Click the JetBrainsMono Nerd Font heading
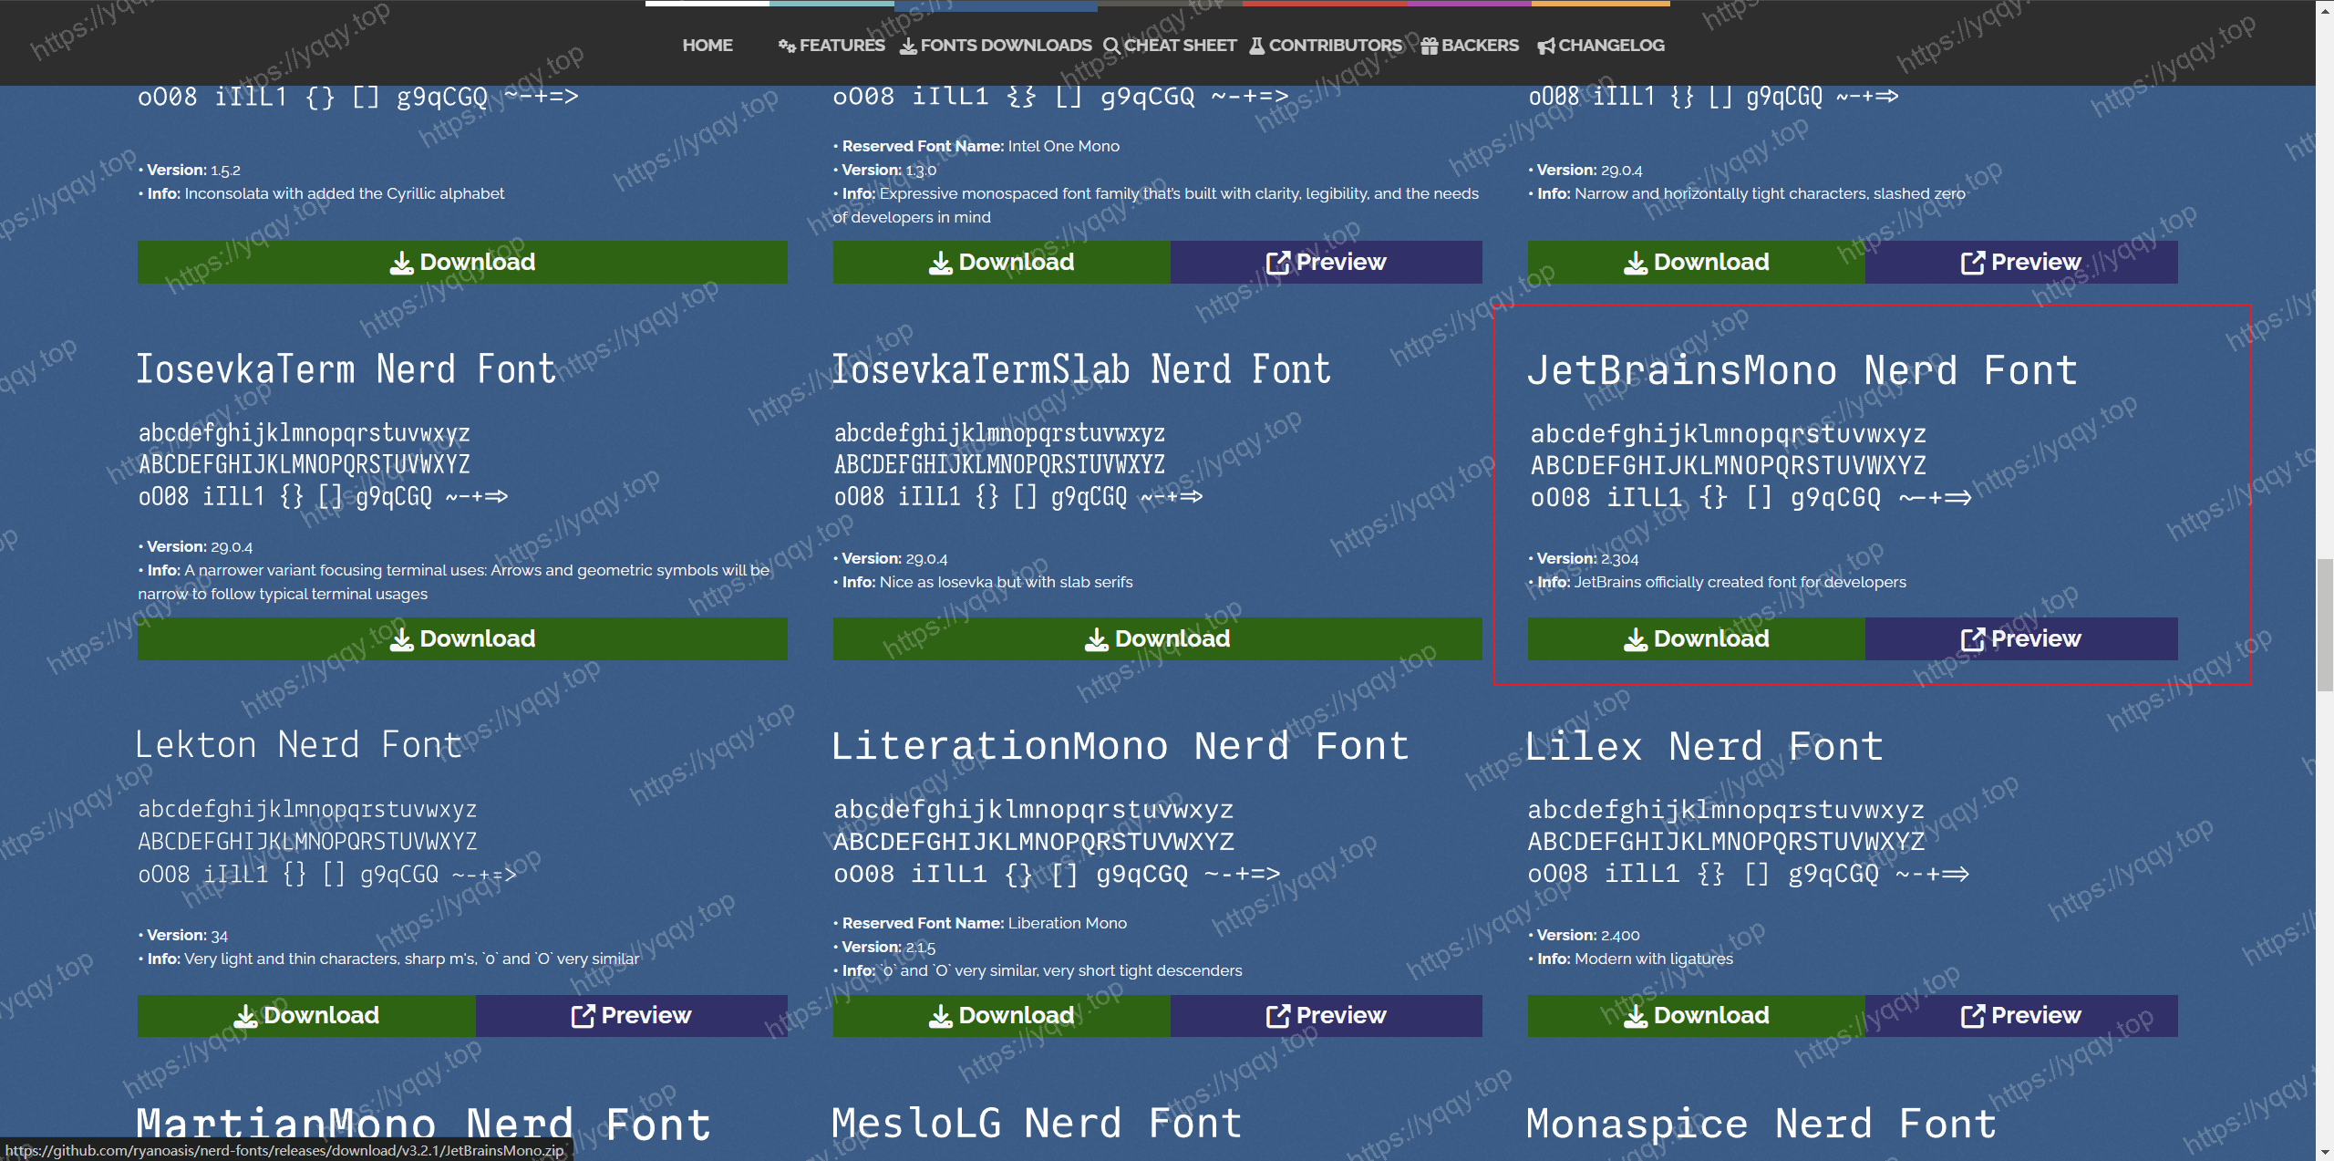 [1802, 370]
